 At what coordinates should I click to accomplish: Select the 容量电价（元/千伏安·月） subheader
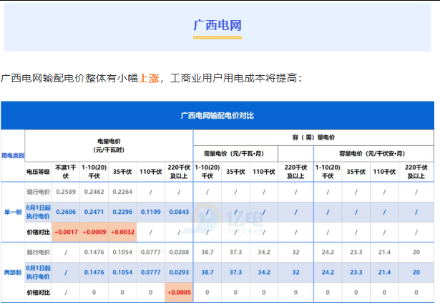372,154
